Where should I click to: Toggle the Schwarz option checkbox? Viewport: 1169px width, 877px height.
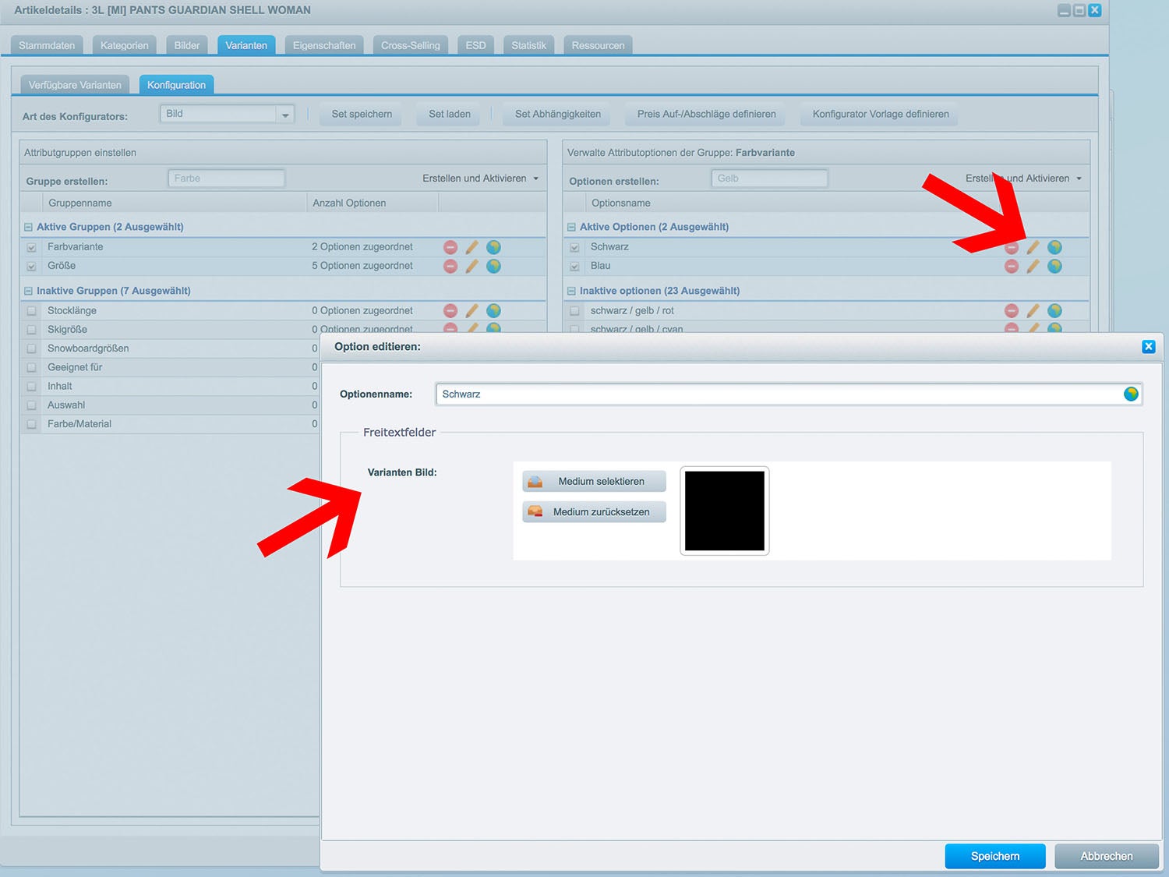(574, 247)
